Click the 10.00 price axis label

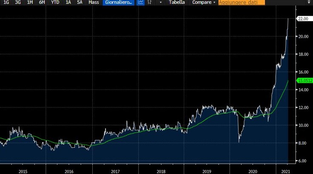(303, 125)
